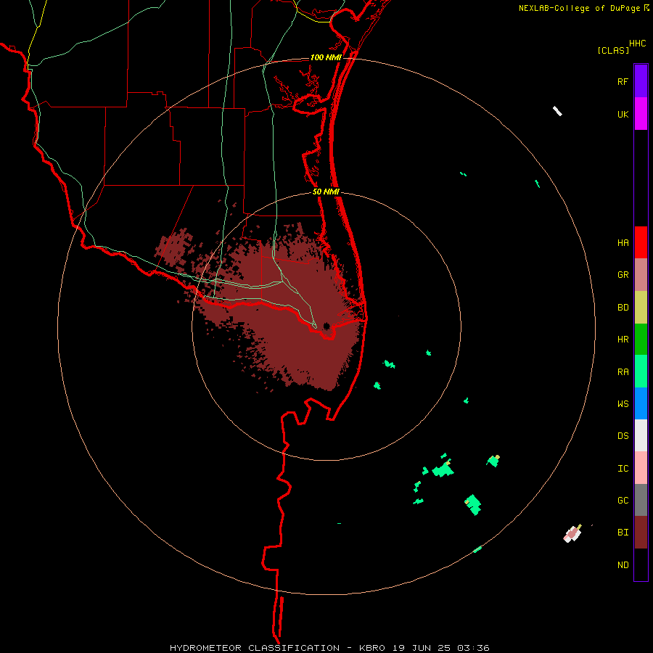
Task: Click the [CLAS] legend header text
Action: click(613, 51)
